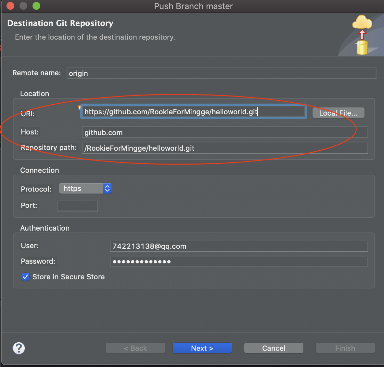Click the empty Port field

[77, 205]
